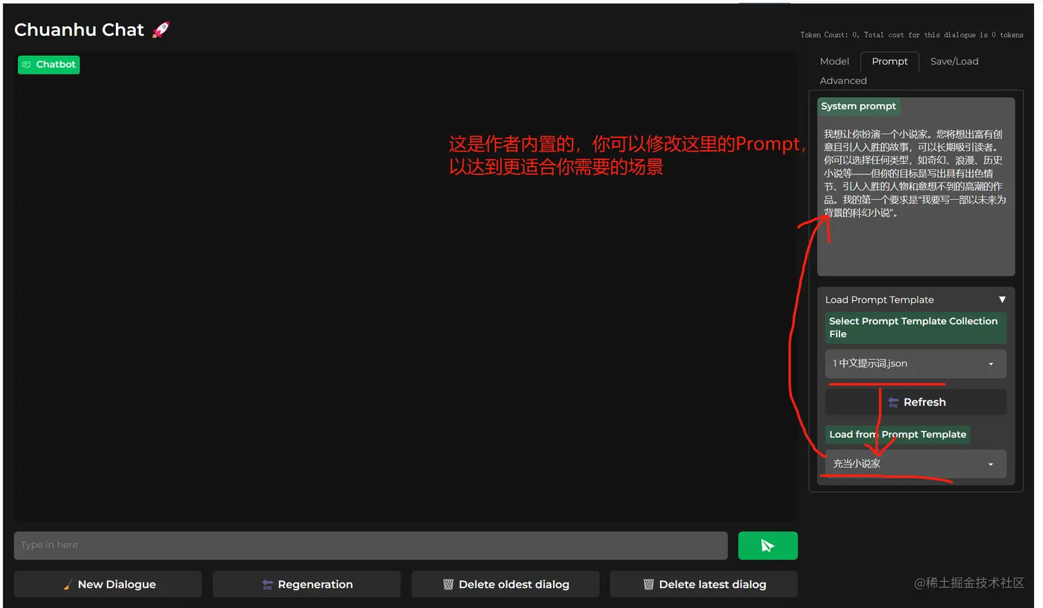Click the Token Count status text
1043x608 pixels.
point(911,34)
